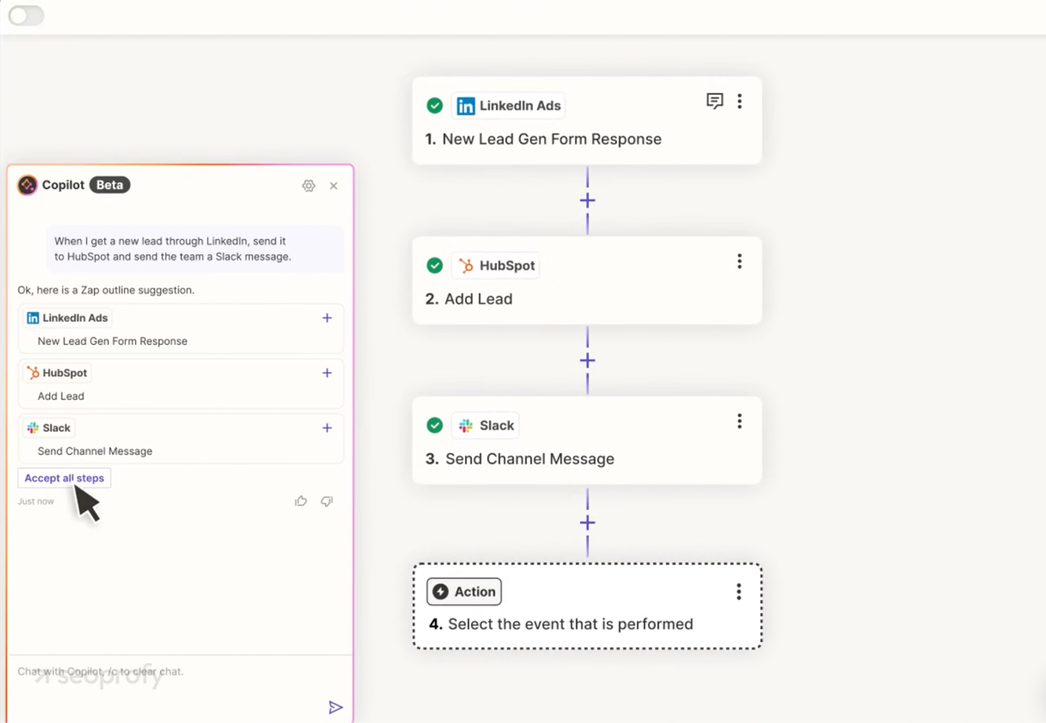1046x723 pixels.
Task: Click Accept all steps button
Action: 64,478
